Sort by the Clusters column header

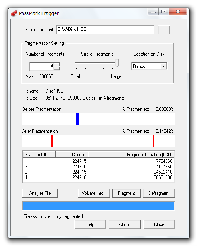pyautogui.click(x=72, y=154)
